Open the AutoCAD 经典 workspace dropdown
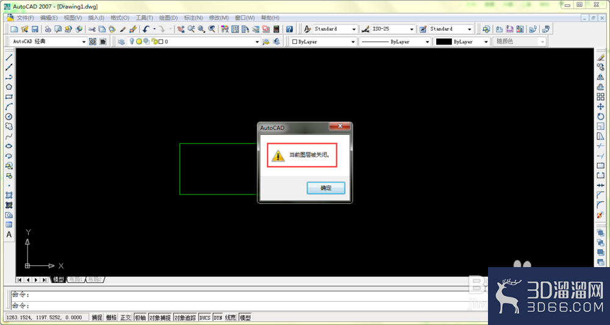Viewport: 610px width, 325px height. pos(84,41)
